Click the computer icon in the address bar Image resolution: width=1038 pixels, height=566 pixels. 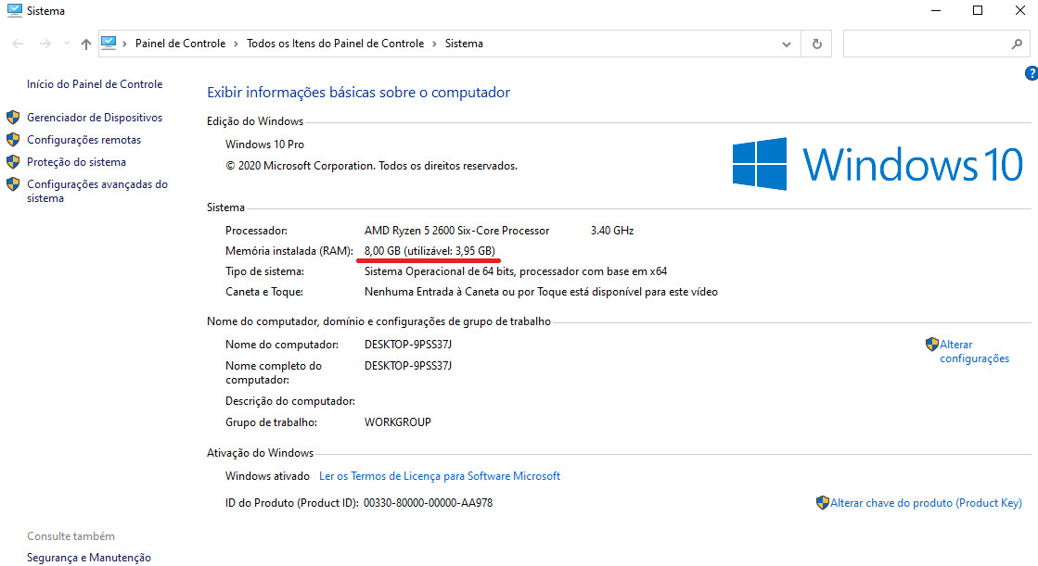click(109, 43)
